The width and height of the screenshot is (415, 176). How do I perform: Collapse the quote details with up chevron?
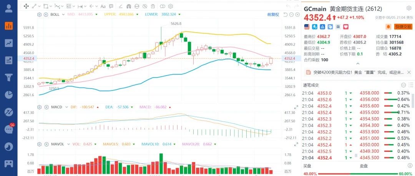(x=358, y=64)
